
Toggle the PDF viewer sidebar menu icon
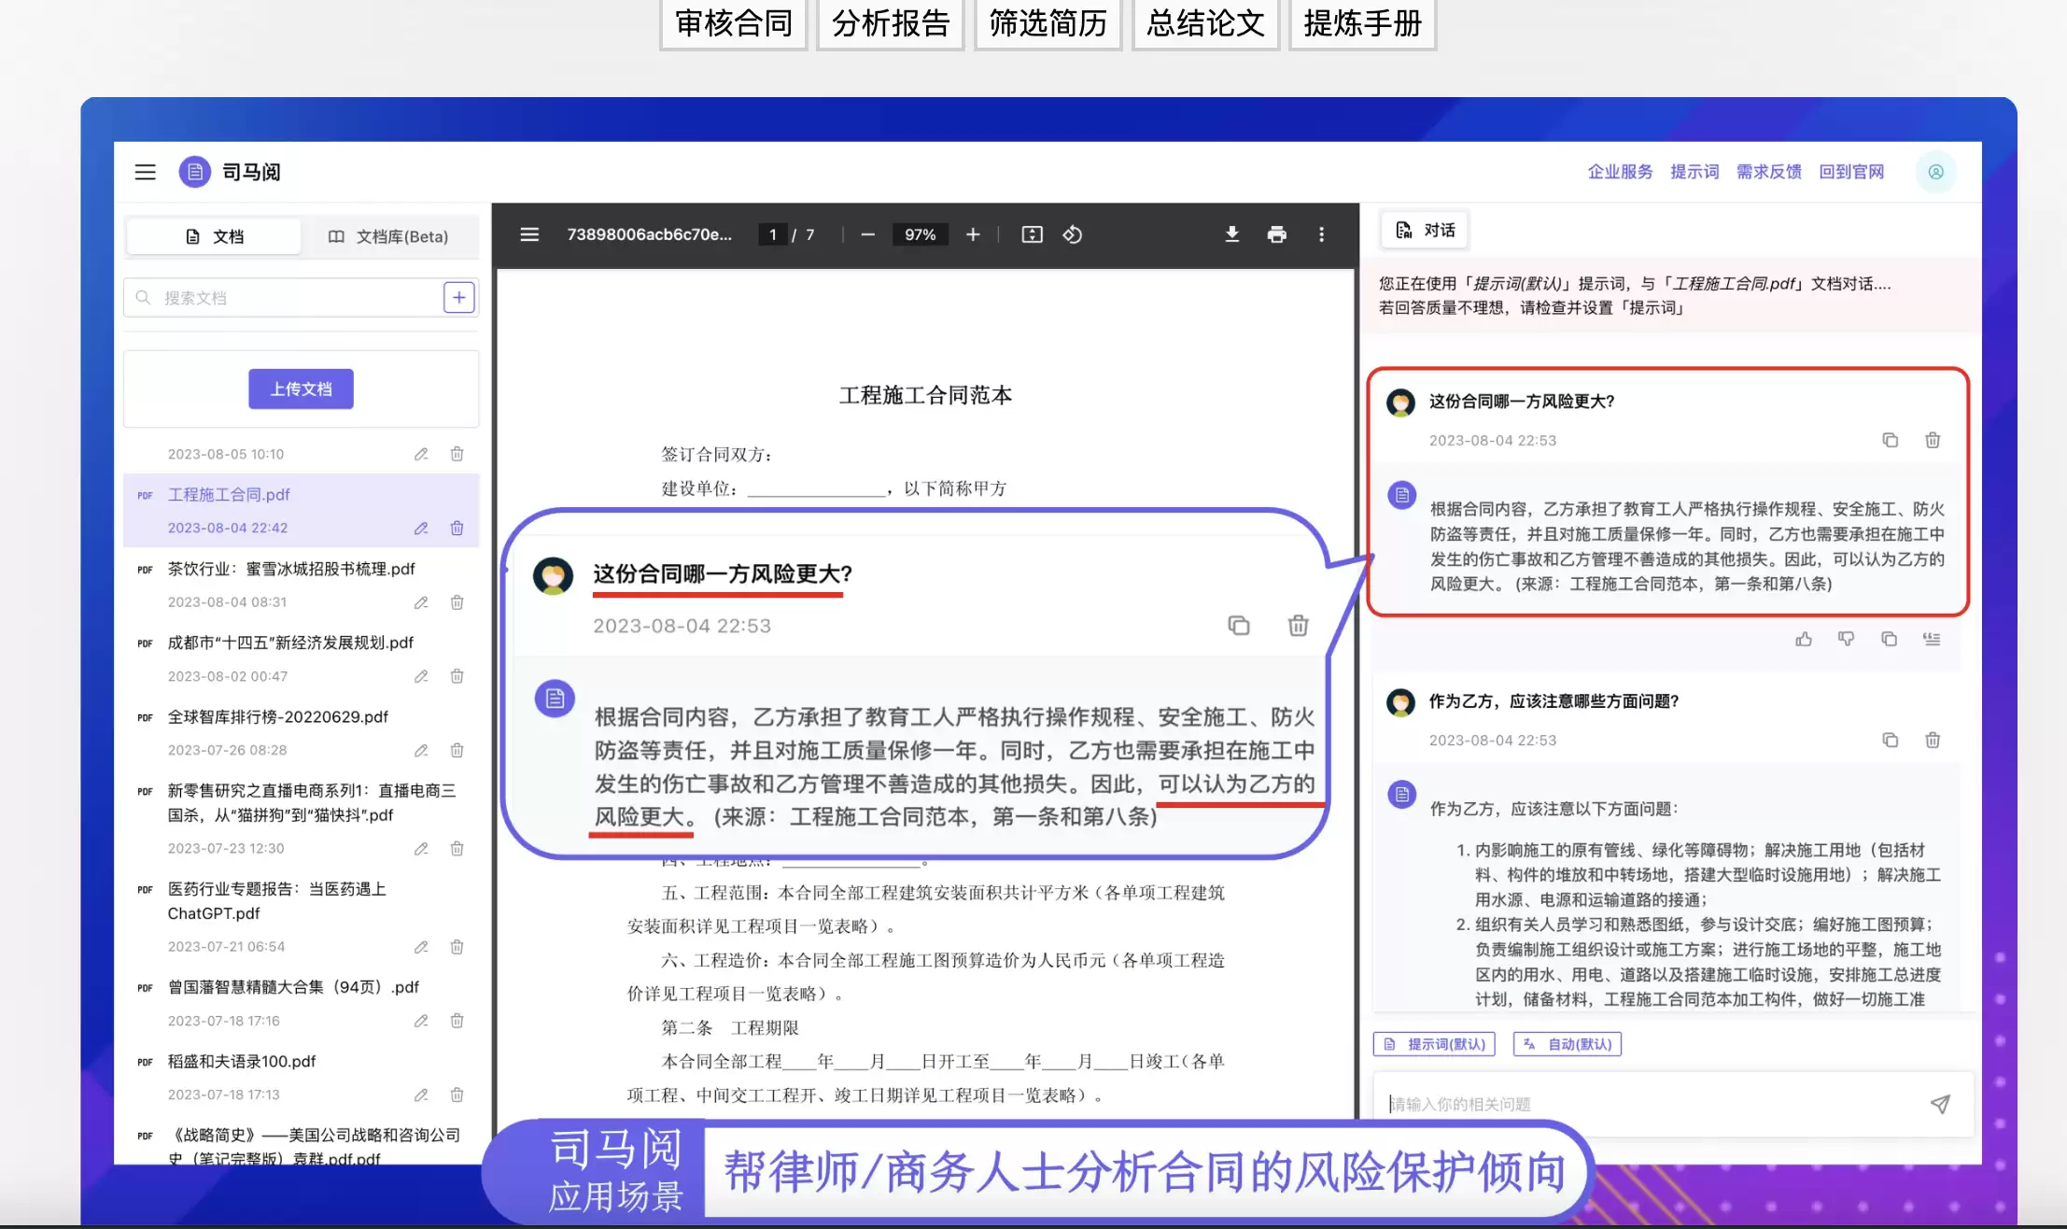(x=529, y=234)
